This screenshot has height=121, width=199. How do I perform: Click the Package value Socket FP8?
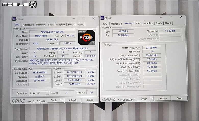tap(52, 39)
